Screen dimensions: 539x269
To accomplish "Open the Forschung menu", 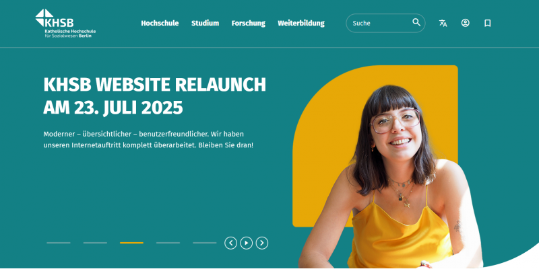I will point(249,24).
